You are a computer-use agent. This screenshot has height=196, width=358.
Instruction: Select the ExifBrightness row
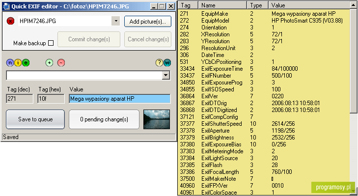[264, 138]
